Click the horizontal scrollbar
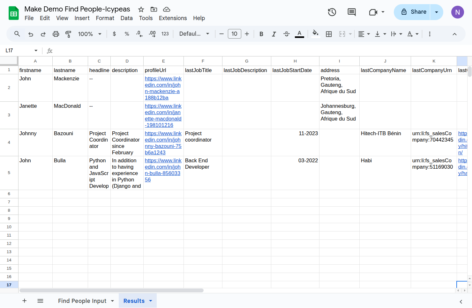The image size is (472, 308). pos(111,290)
